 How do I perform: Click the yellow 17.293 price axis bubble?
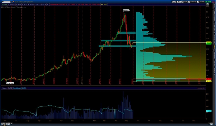[208, 81]
